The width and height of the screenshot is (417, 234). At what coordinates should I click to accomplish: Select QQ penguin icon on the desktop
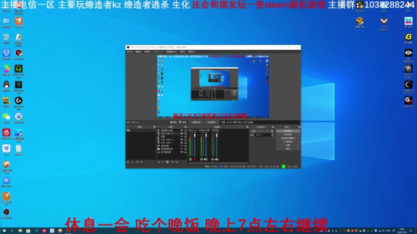[x=6, y=86]
